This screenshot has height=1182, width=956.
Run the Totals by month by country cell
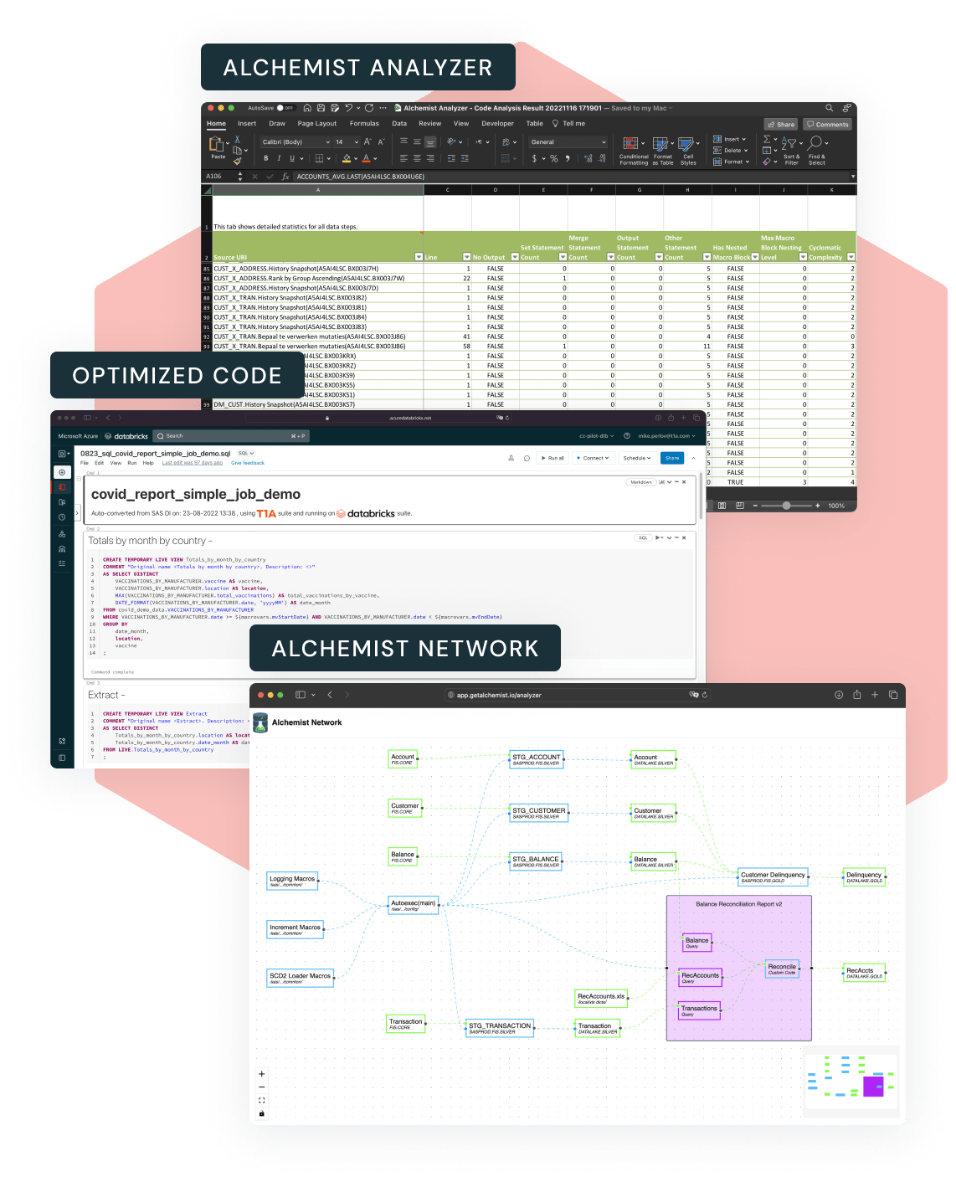658,537
